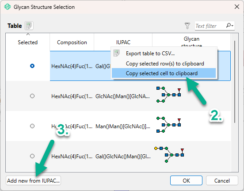Select radio for last Gal()GlcNAc()Man() row

[x=32, y=156]
